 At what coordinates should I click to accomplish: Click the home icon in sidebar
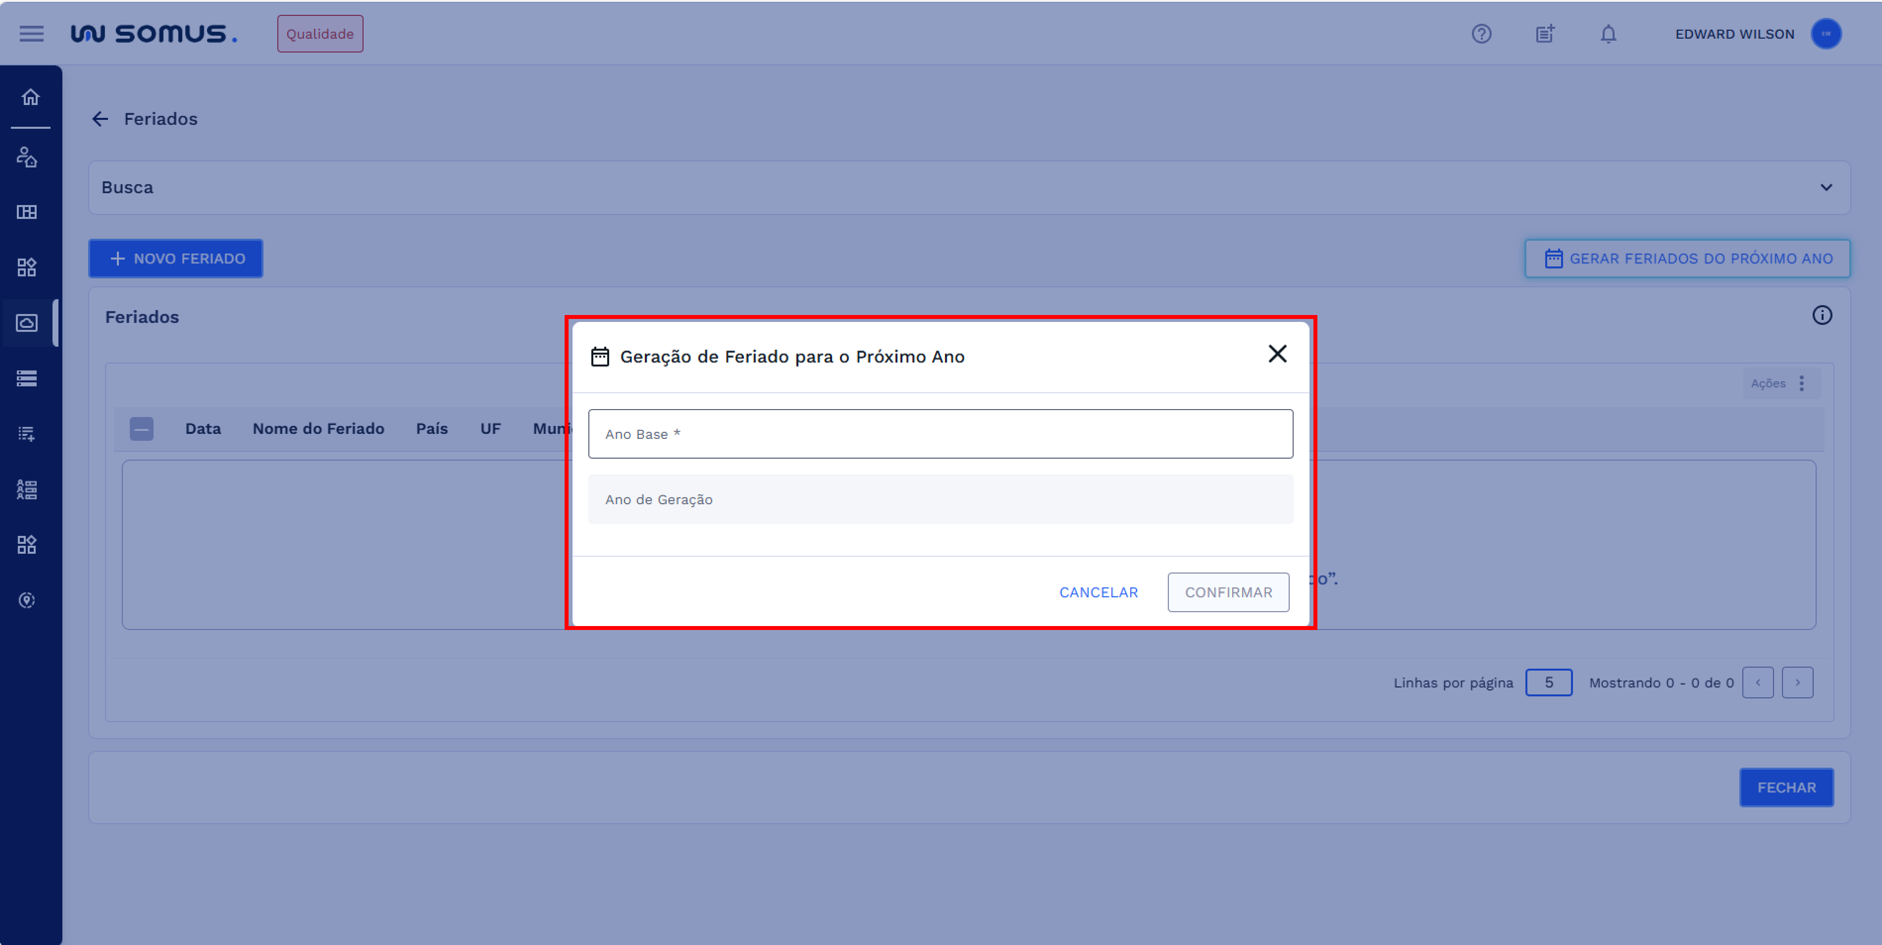click(30, 97)
